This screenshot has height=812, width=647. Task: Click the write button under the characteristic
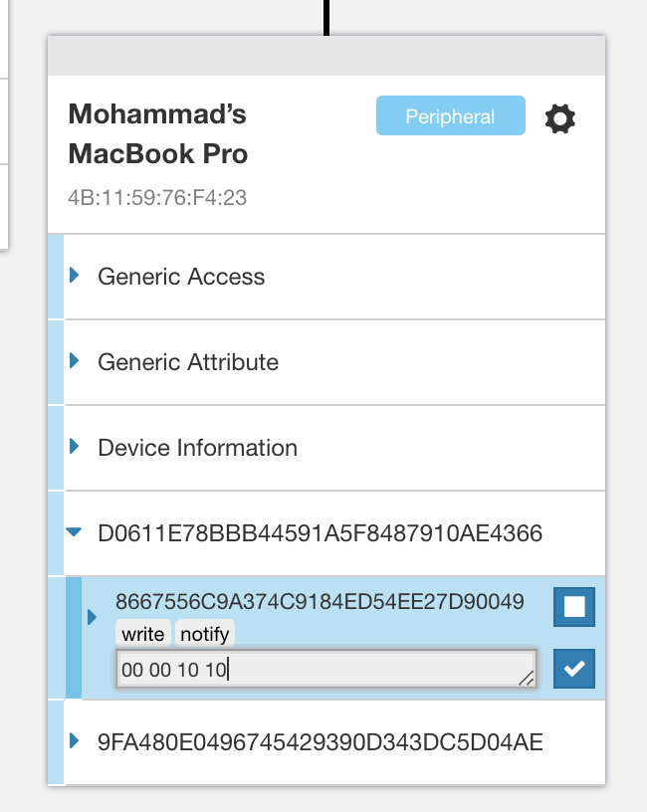pos(144,633)
